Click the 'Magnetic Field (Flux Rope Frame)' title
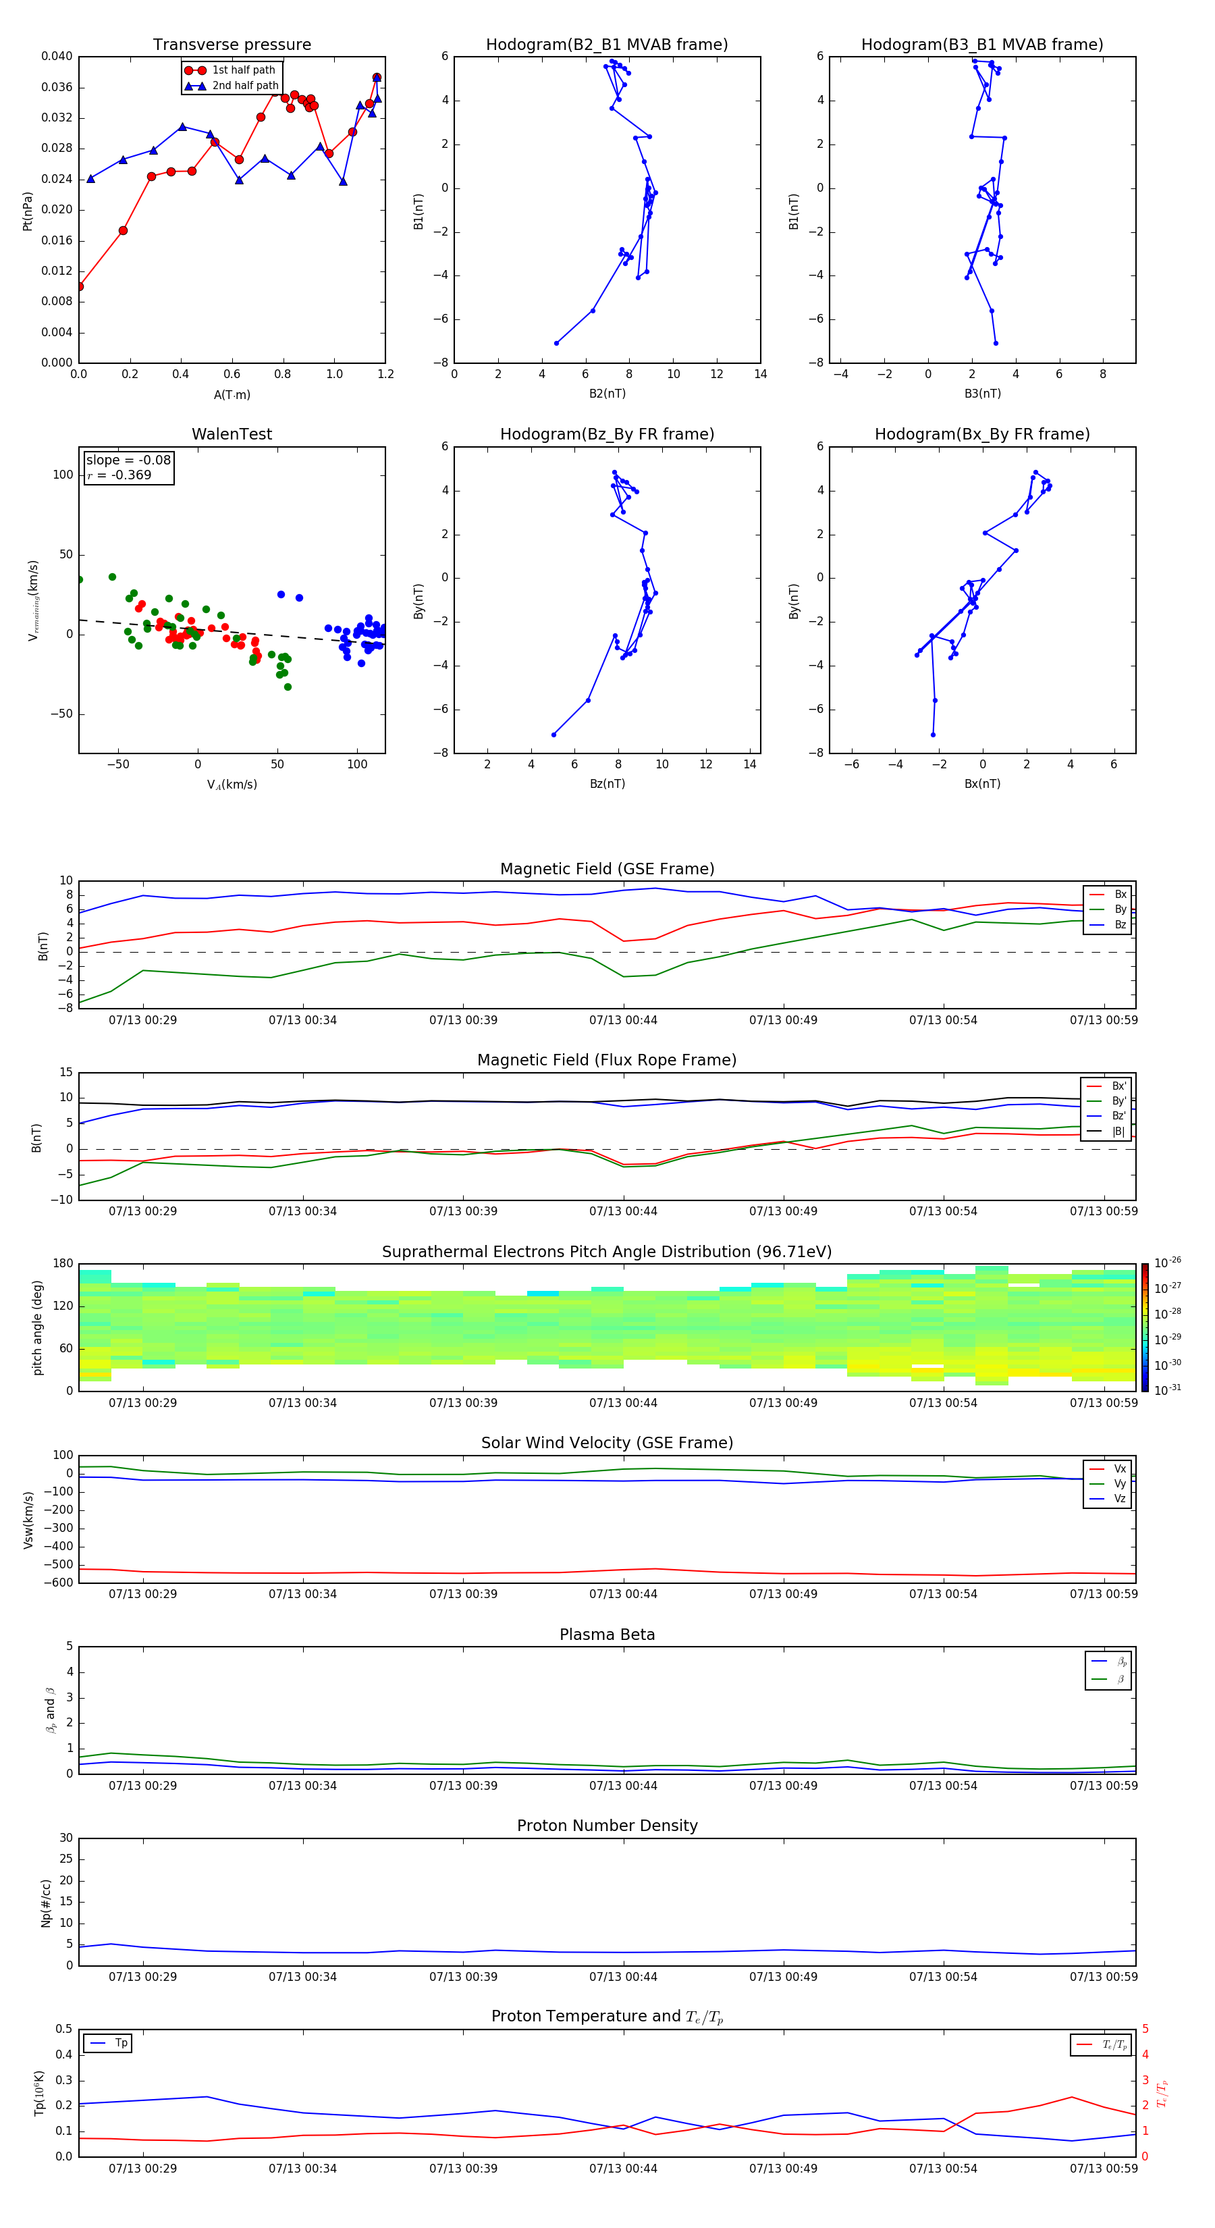Image resolution: width=1215 pixels, height=2228 pixels. (607, 1061)
